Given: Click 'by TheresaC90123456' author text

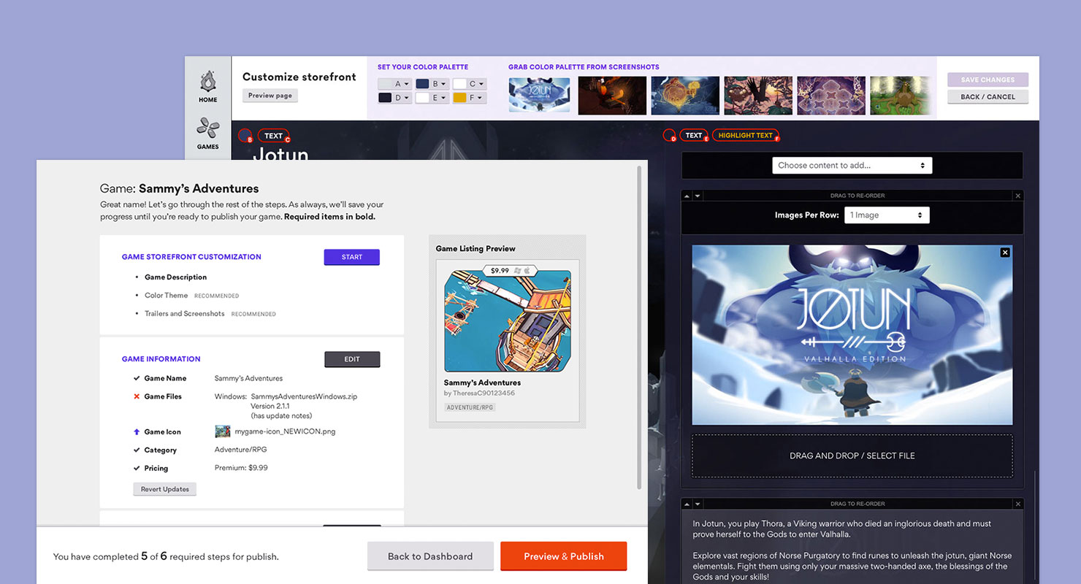Looking at the screenshot, I should point(479,393).
